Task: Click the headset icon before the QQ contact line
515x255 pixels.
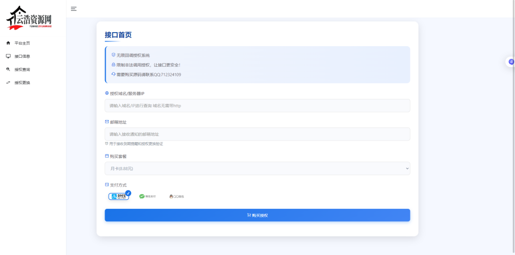Action: click(x=113, y=74)
